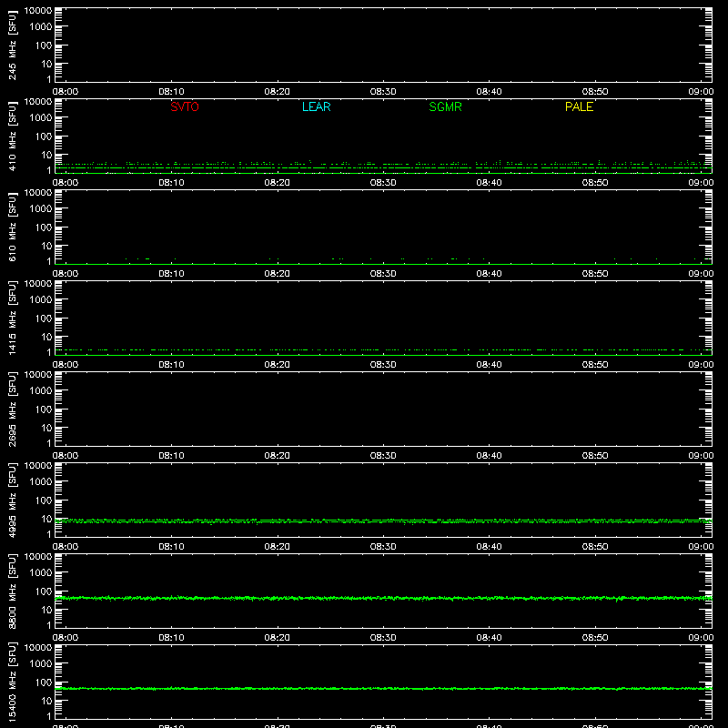Select the 610 MHz [SFU] axis title
Viewport: 728px width, 728px height.
click(x=12, y=227)
